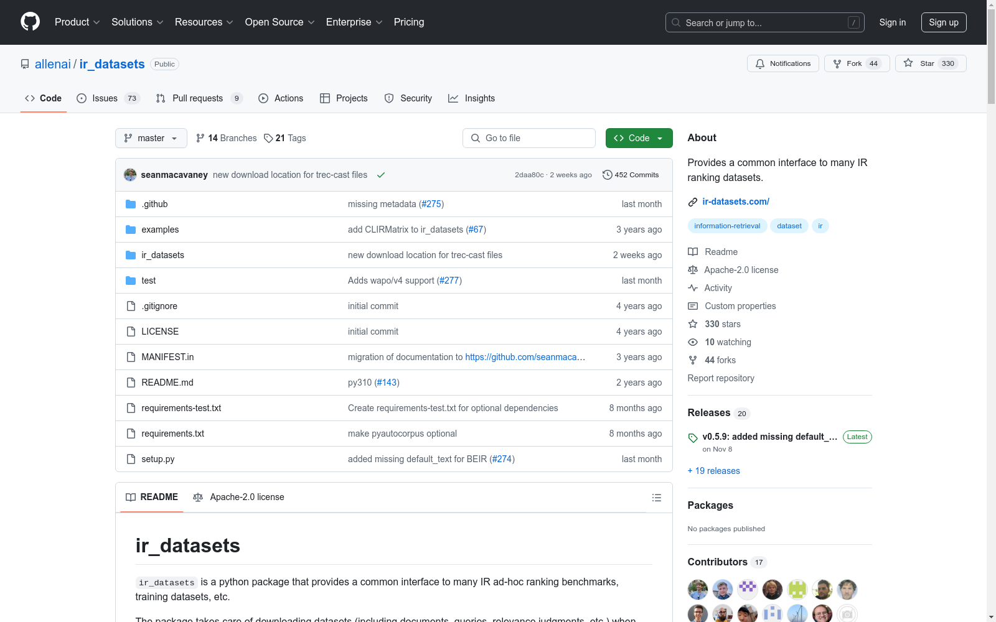Click the ir_datasets folder icon

(x=131, y=255)
